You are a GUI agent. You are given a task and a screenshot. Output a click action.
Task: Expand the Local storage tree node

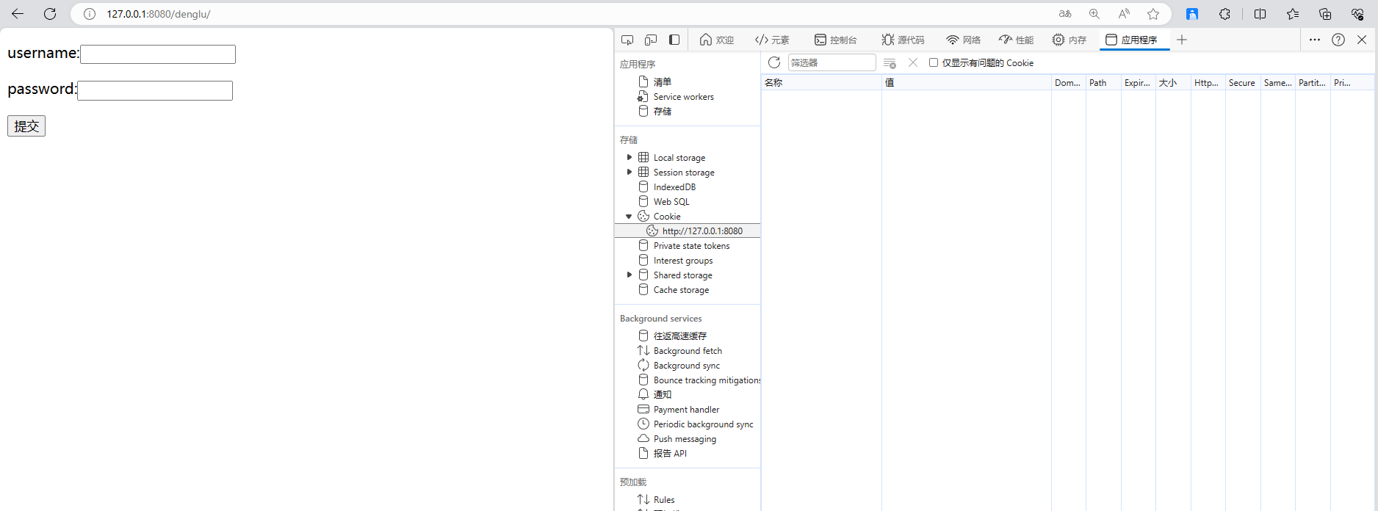tap(630, 157)
